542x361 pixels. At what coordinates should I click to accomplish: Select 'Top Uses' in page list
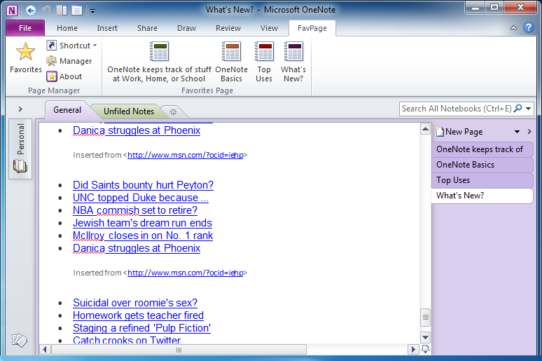[x=482, y=180]
